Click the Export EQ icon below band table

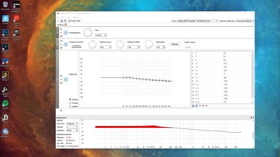coord(196,106)
